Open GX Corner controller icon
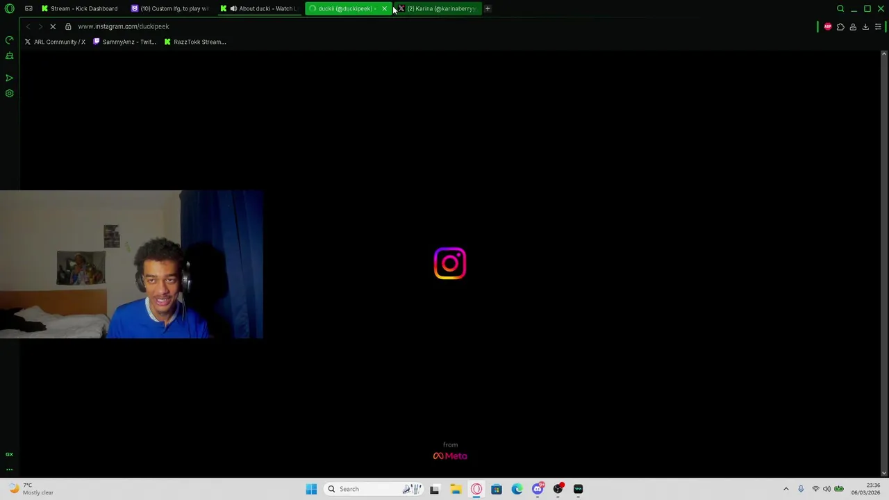The width and height of the screenshot is (889, 500). coord(28,9)
